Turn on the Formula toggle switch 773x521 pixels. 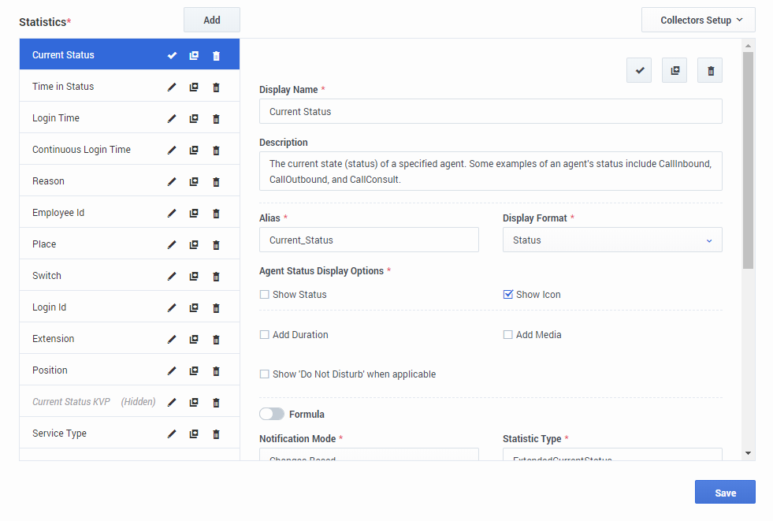(x=272, y=414)
